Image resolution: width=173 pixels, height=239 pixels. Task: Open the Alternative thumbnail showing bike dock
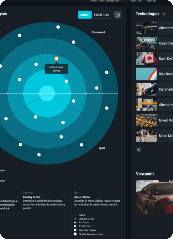click(146, 105)
